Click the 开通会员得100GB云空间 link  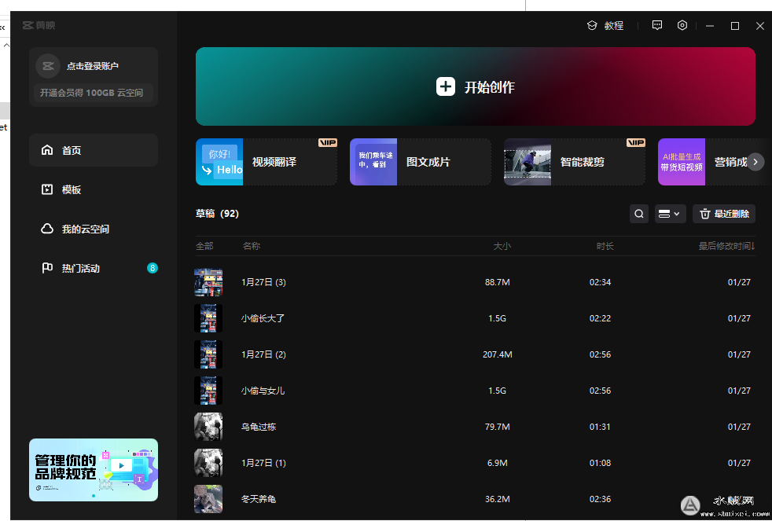pyautogui.click(x=93, y=92)
